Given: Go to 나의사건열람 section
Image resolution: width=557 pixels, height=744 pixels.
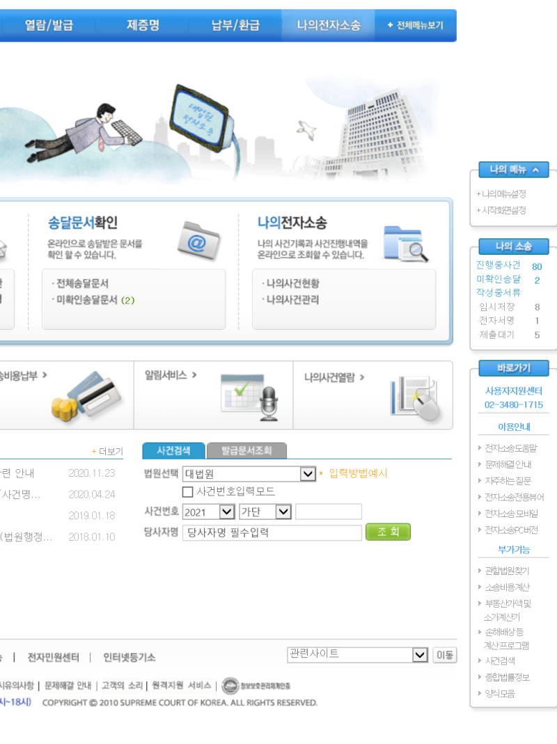Looking at the screenshot, I should (334, 377).
